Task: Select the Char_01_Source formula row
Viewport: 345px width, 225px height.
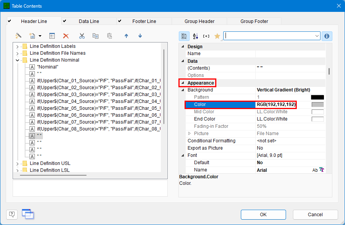Action: point(99,81)
